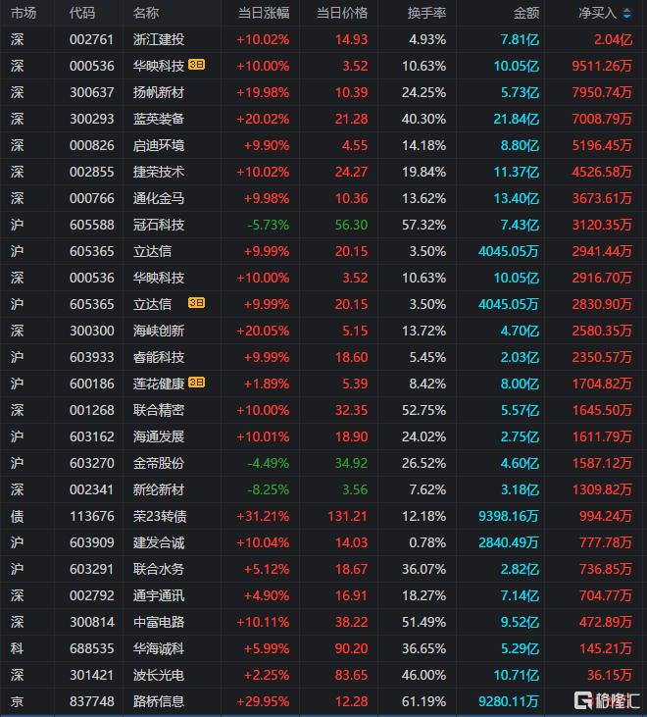Select stock name 通化金马
This screenshot has width=647, height=717.
[159, 199]
